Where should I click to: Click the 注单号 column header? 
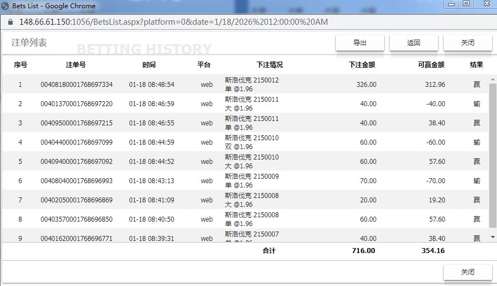(x=76, y=65)
